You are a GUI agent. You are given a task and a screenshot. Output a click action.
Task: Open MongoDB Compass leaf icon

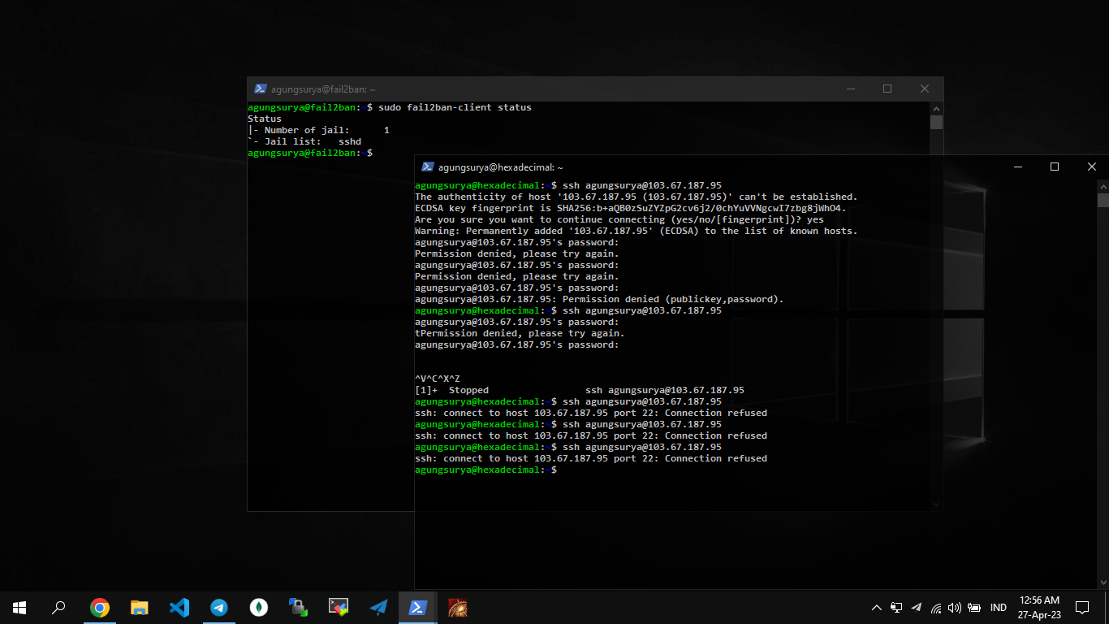pos(259,607)
